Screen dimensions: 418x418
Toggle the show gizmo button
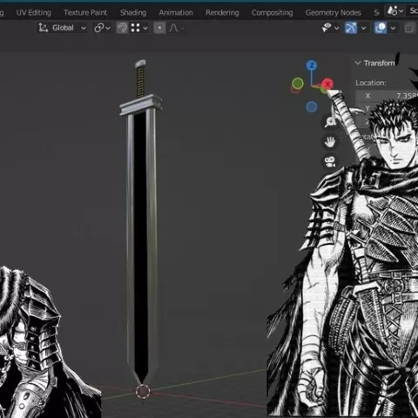[x=351, y=28]
